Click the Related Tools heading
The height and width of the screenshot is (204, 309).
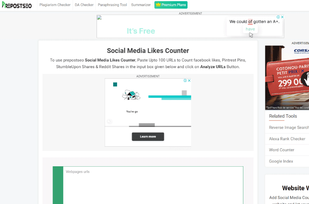(x=283, y=116)
